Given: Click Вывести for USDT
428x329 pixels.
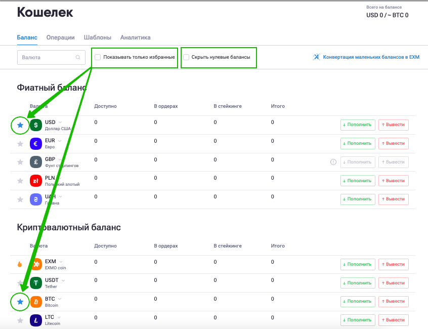Looking at the screenshot, I should (393, 283).
